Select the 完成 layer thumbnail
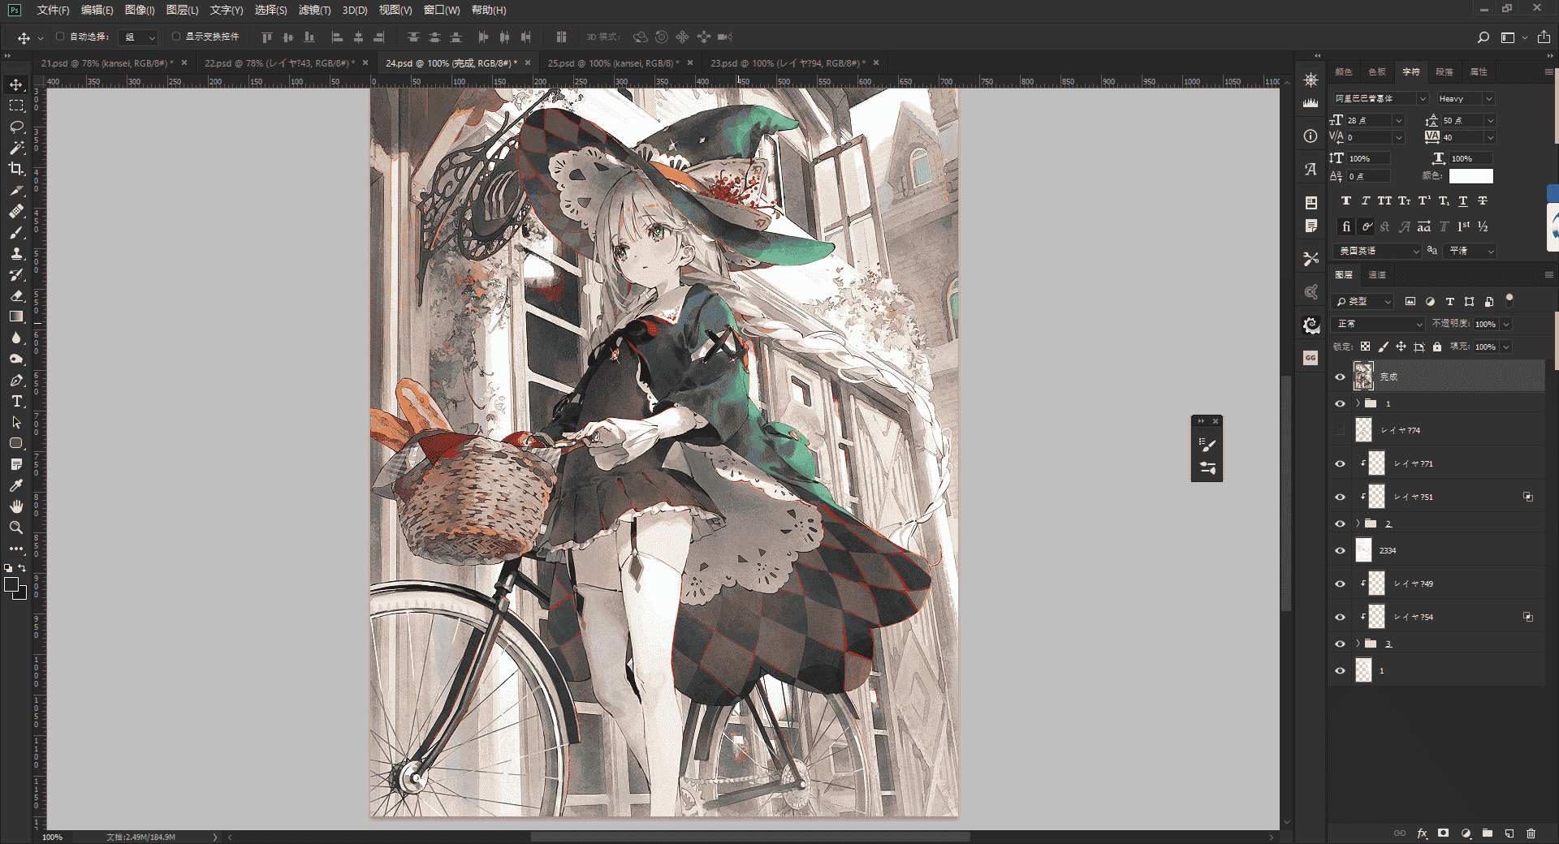 (1363, 377)
